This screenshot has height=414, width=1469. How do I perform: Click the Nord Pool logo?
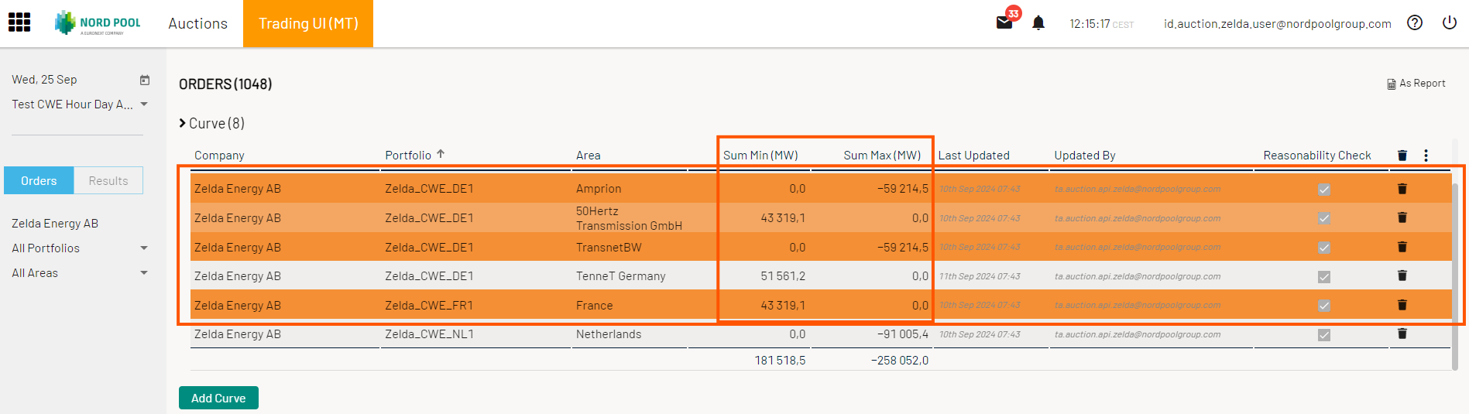[x=98, y=23]
